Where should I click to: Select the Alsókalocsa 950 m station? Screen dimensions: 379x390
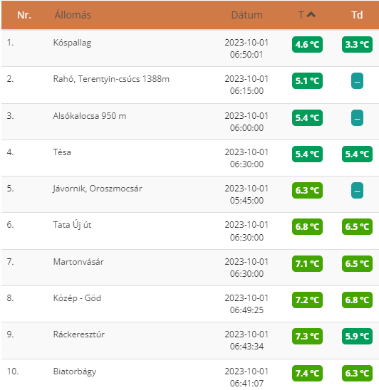(90, 116)
